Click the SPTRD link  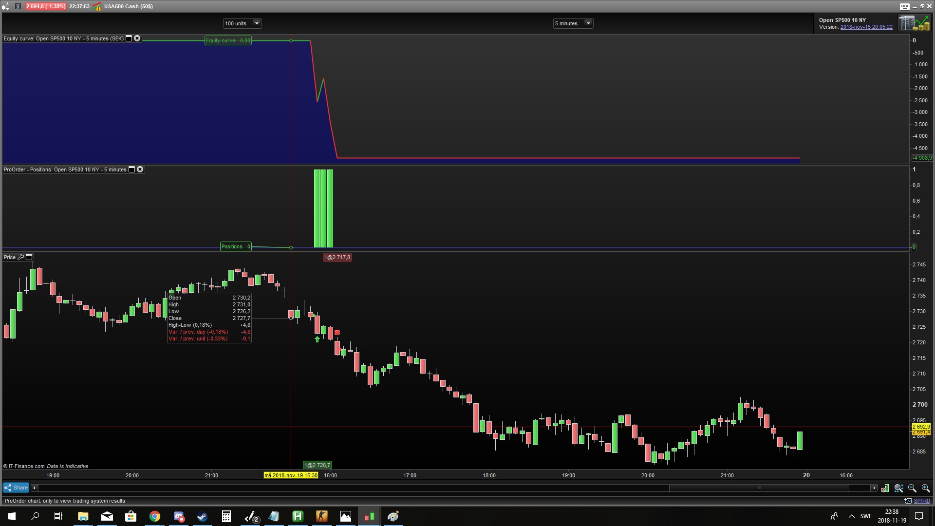[x=921, y=501]
